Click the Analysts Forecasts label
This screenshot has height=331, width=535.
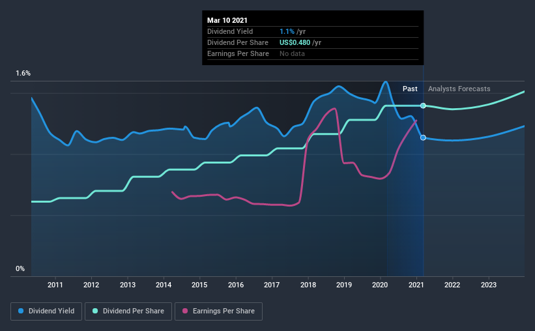(459, 89)
